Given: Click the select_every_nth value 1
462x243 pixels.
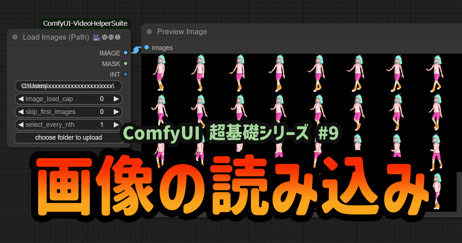Looking at the screenshot, I should pyautogui.click(x=102, y=124).
